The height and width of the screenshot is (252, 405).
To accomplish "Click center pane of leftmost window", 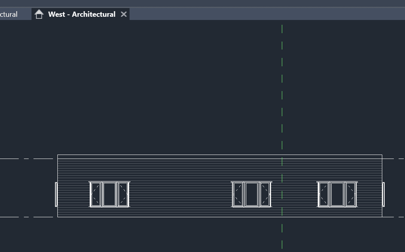I will (109, 194).
